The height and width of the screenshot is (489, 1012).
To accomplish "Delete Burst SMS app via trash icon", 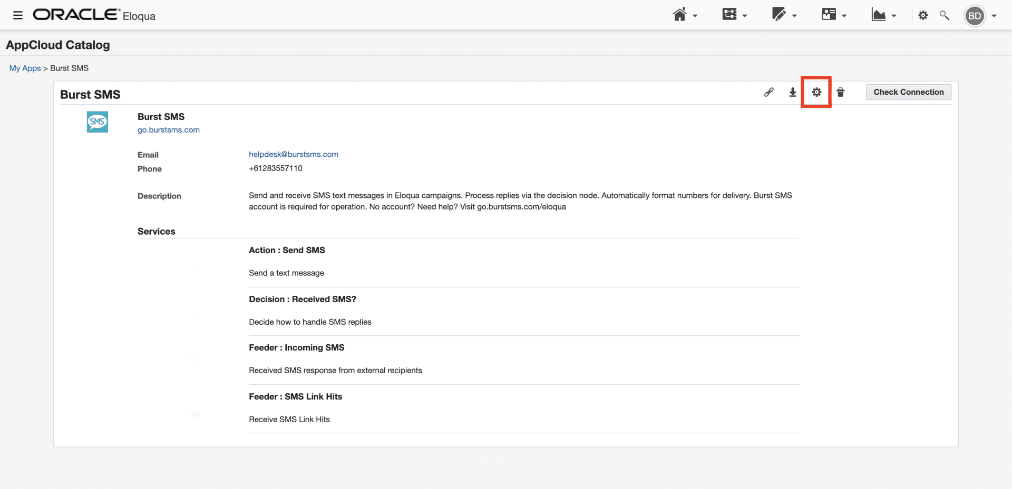I will 841,93.
